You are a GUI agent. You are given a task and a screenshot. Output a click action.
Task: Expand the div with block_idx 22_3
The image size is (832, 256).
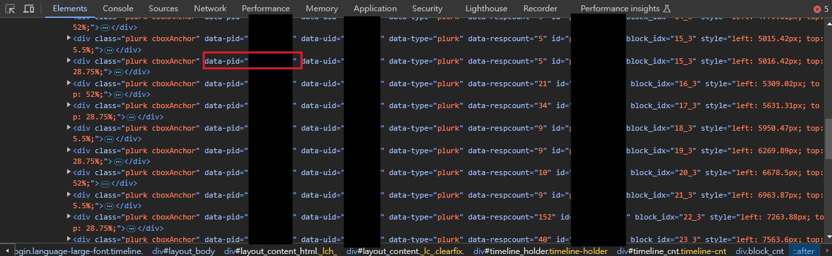(x=69, y=216)
